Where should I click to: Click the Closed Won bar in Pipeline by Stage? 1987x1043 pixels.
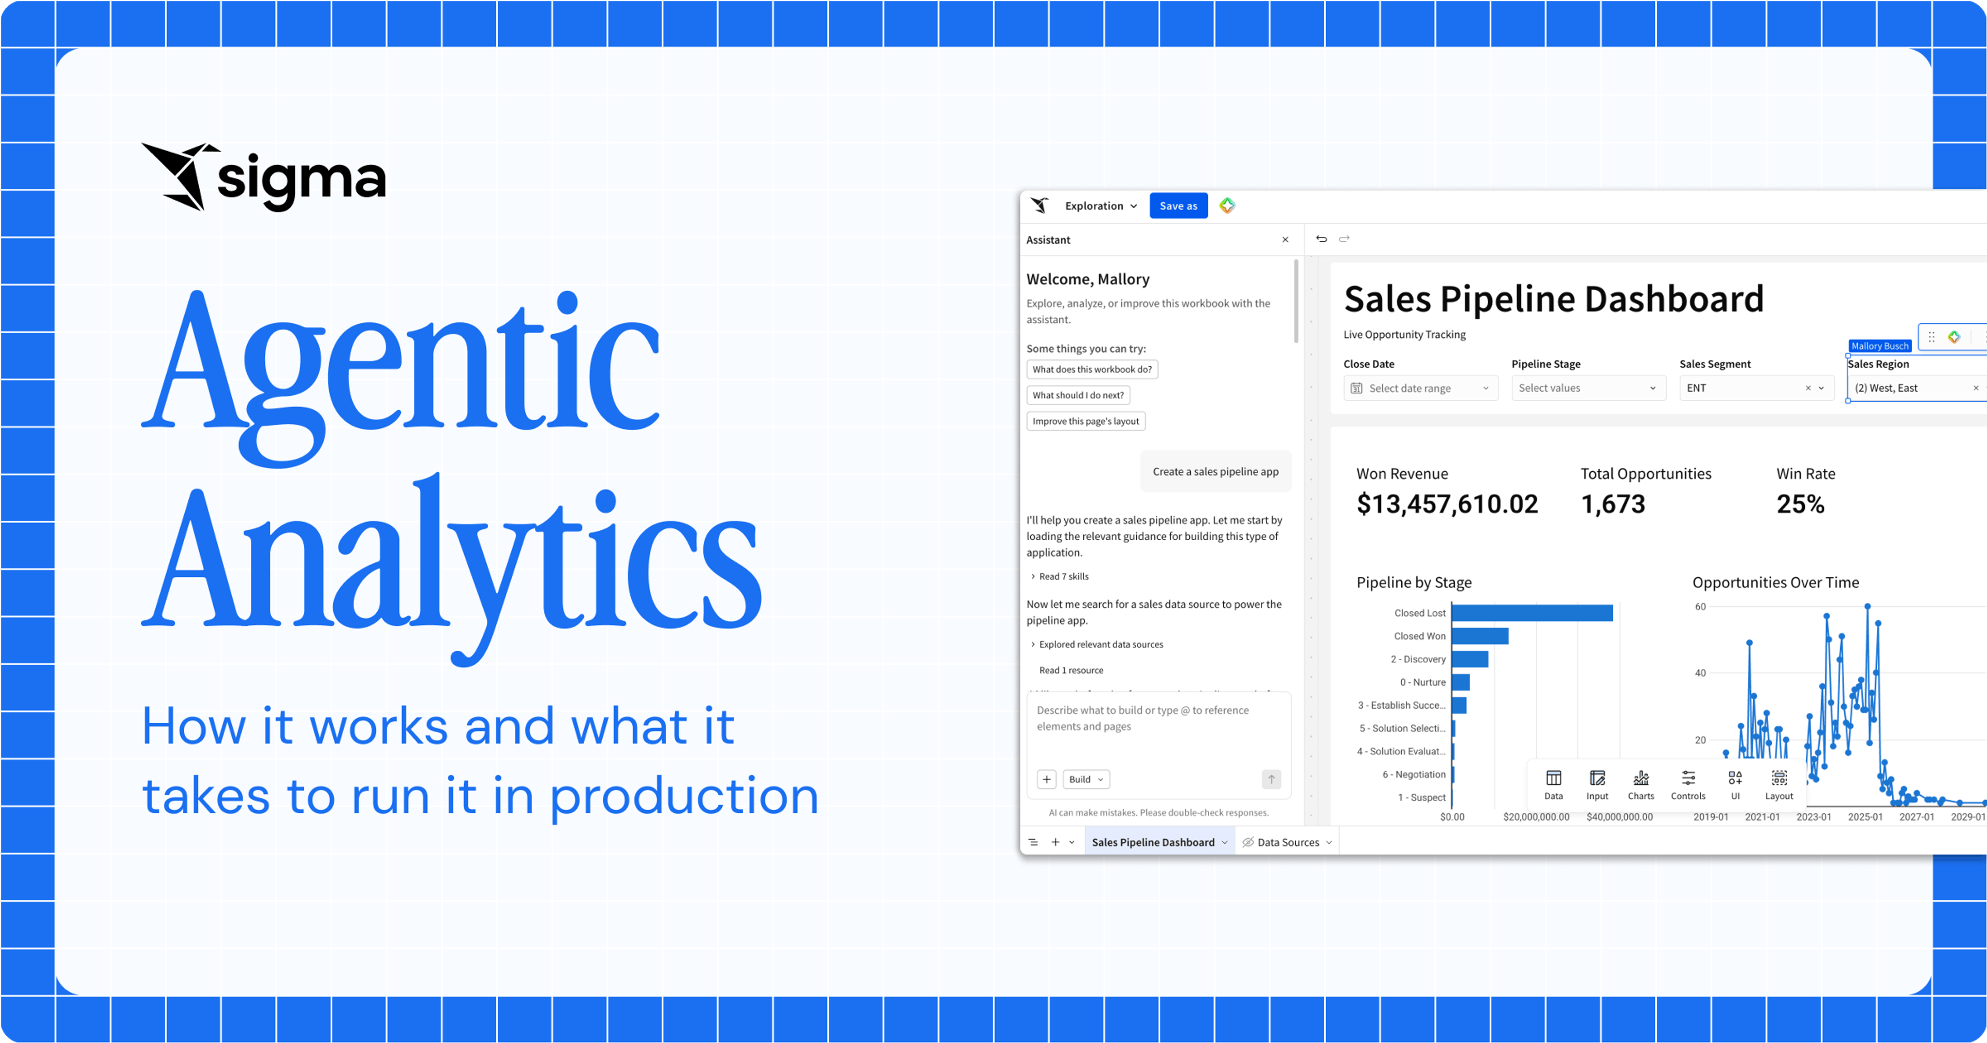pyautogui.click(x=1479, y=636)
